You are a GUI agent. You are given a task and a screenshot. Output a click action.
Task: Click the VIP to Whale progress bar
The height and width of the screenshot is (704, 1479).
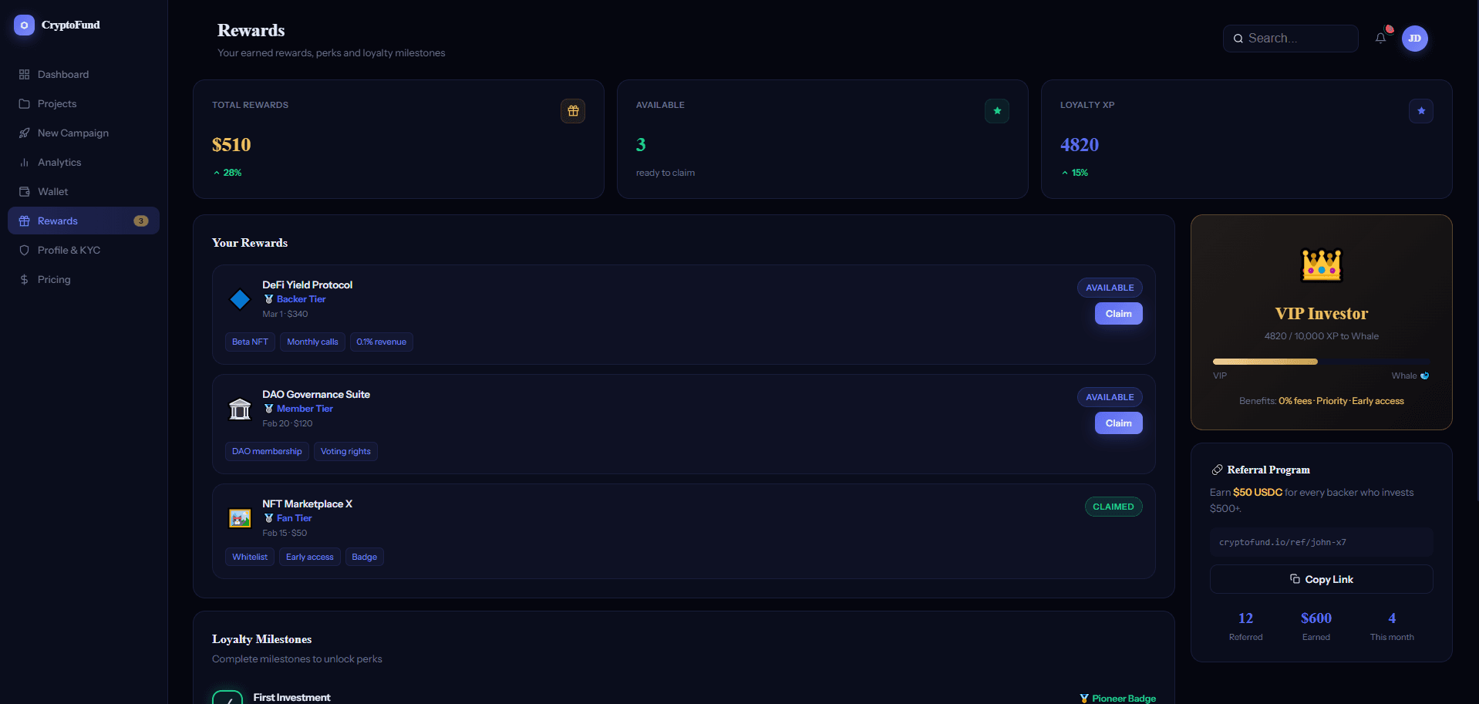tap(1321, 361)
